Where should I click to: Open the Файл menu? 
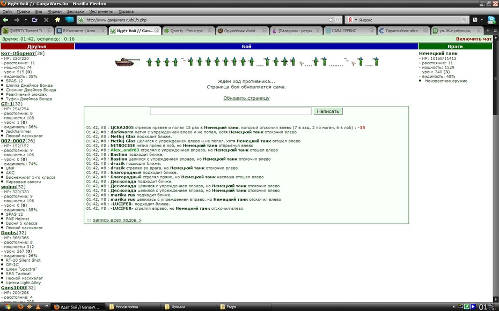tap(7, 11)
